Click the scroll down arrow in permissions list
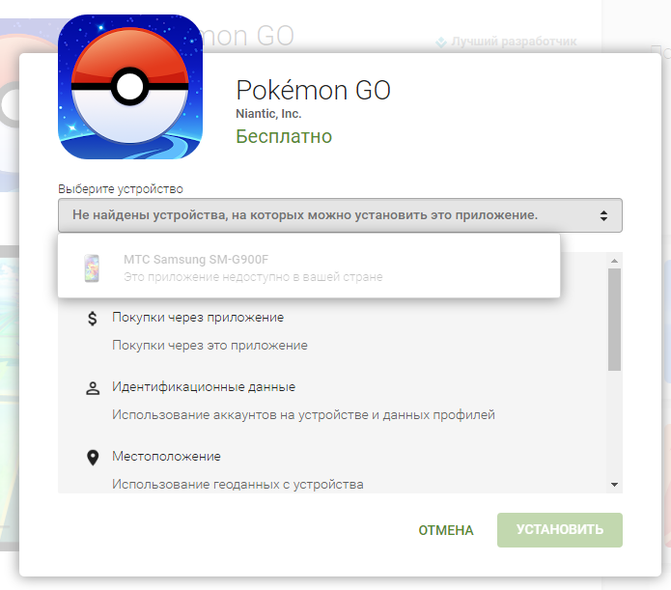This screenshot has height=590, width=671. (614, 485)
